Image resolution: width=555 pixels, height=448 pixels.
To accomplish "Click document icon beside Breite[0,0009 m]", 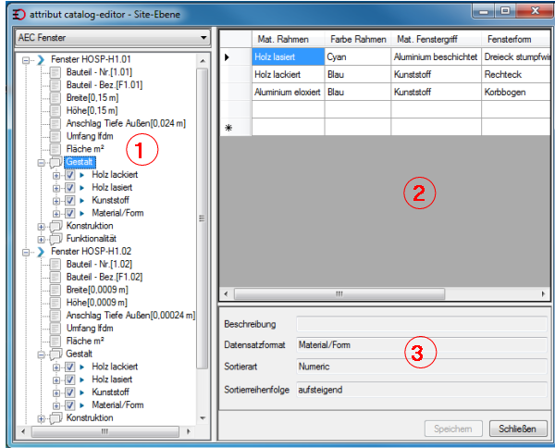I will [55, 290].
